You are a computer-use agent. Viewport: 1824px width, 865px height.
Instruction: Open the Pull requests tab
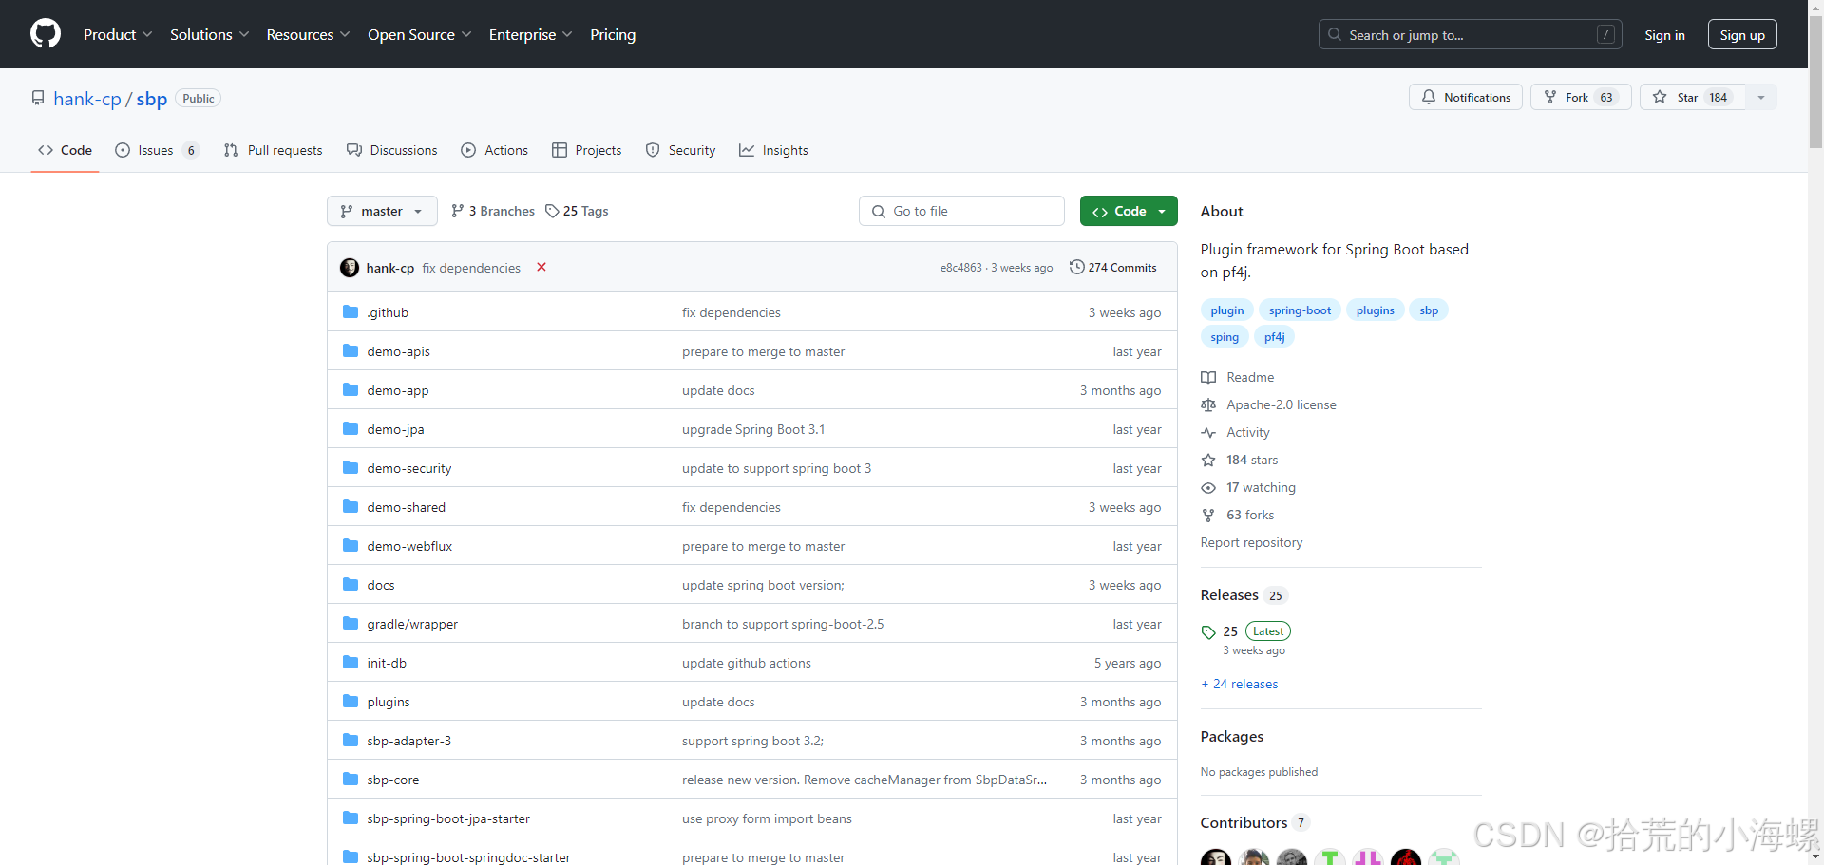[x=273, y=150]
